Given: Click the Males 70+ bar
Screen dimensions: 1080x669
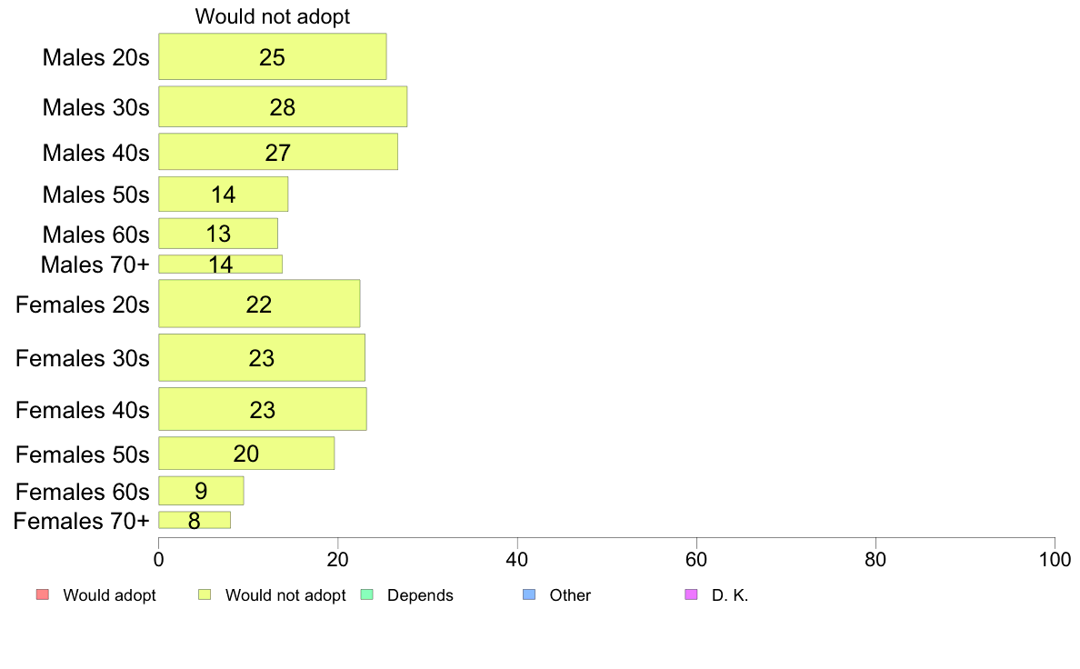Looking at the screenshot, I should (x=220, y=264).
